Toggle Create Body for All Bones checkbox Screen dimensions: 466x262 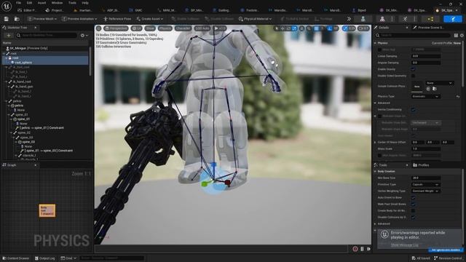(x=413, y=210)
